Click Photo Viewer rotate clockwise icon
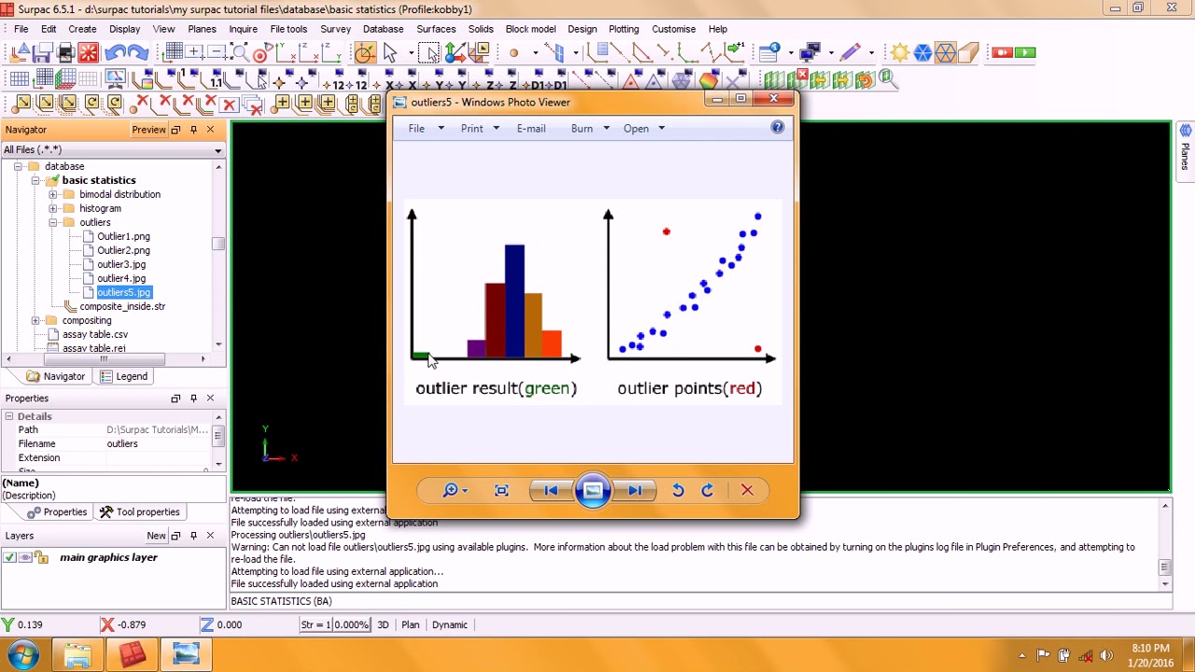The width and height of the screenshot is (1195, 672). (708, 491)
